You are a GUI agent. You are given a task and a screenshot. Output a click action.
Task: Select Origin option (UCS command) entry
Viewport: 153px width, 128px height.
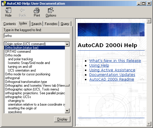click(35, 44)
